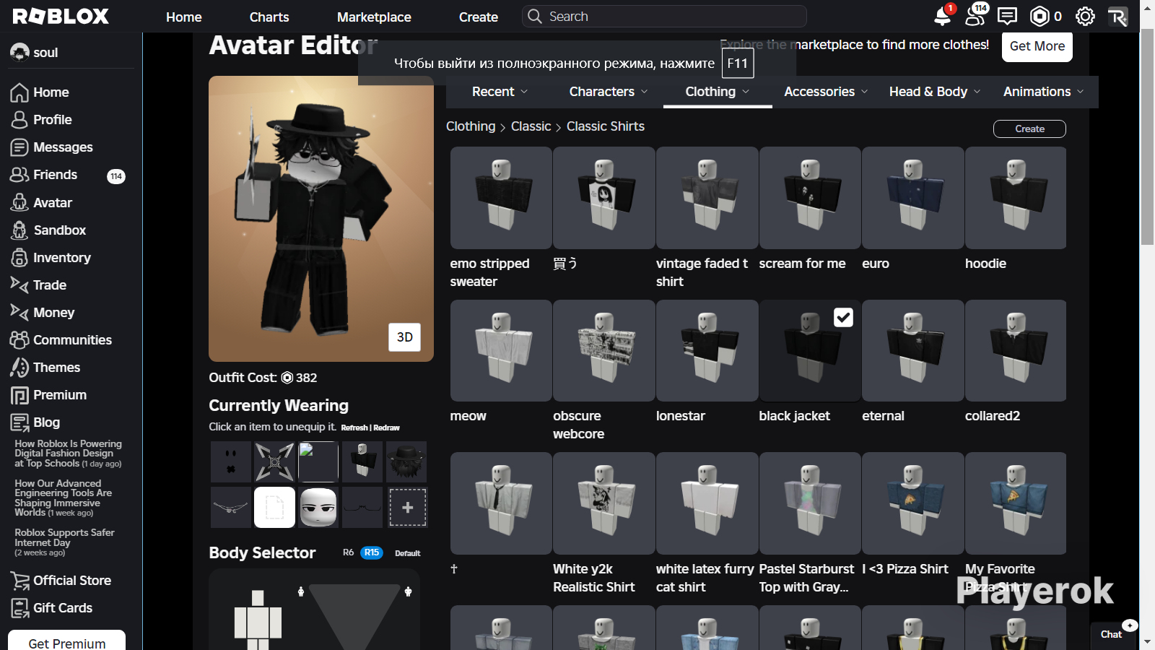Viewport: 1155px width, 650px height.
Task: Expand the Recent dropdown
Action: 500,92
